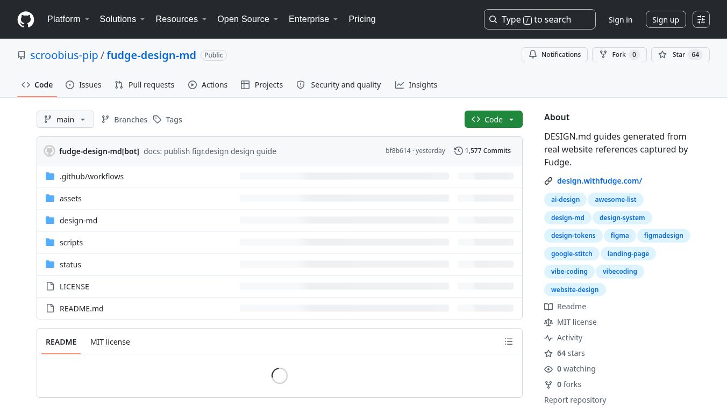Open the GitHub homepage logo
This screenshot has height=408, width=727.
click(x=26, y=19)
